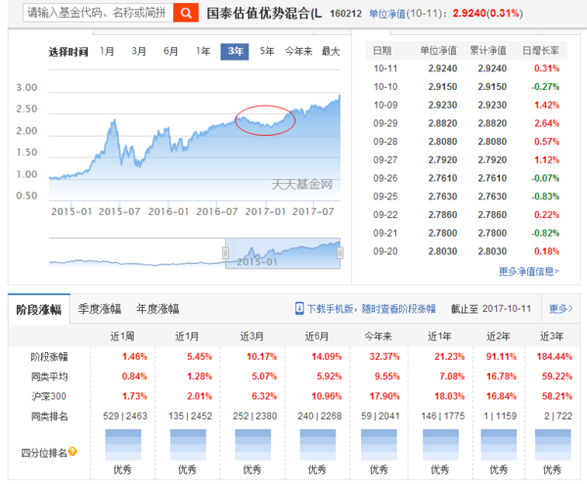
Task: Click the 累计净值 column header
Action: click(x=488, y=51)
